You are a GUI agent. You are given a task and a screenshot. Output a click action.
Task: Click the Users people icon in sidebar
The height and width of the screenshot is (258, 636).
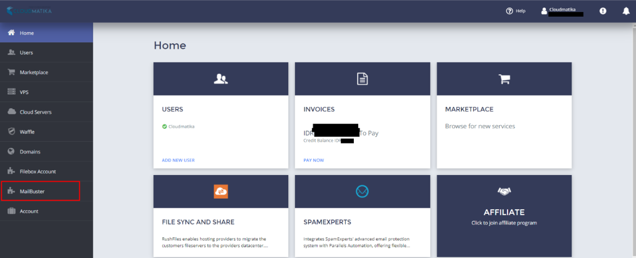pos(11,52)
